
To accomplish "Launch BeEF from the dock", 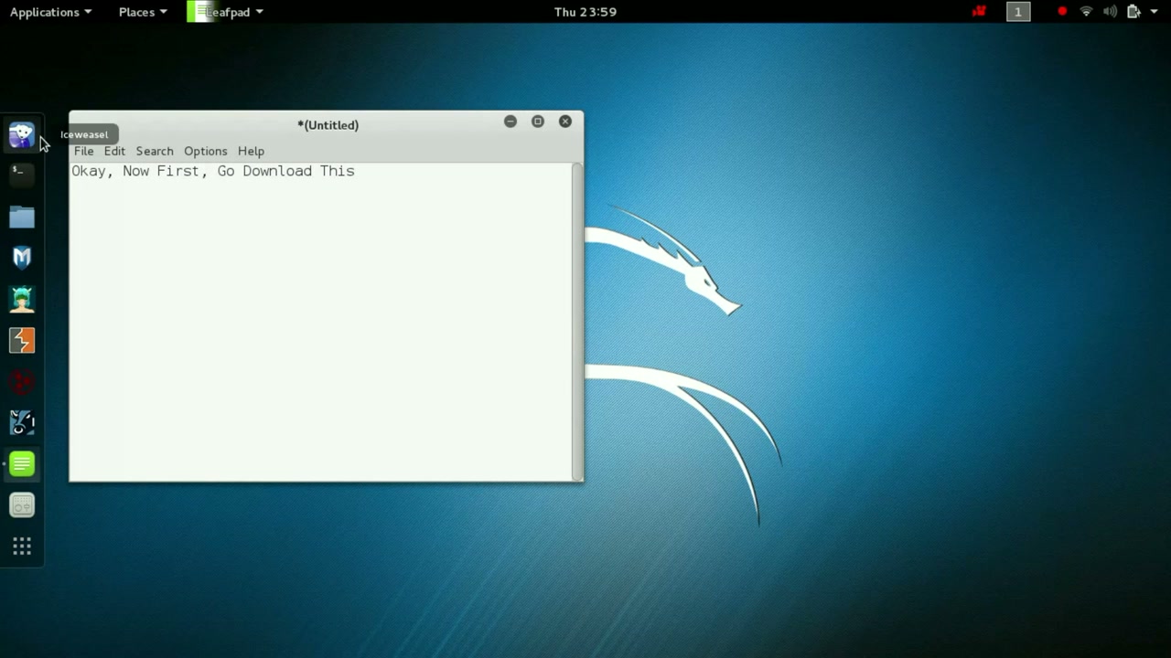I will tap(22, 422).
